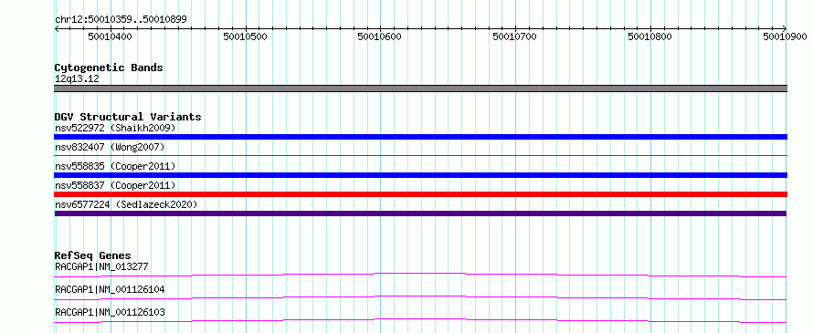Select the 12q13.12 band label

(x=77, y=79)
